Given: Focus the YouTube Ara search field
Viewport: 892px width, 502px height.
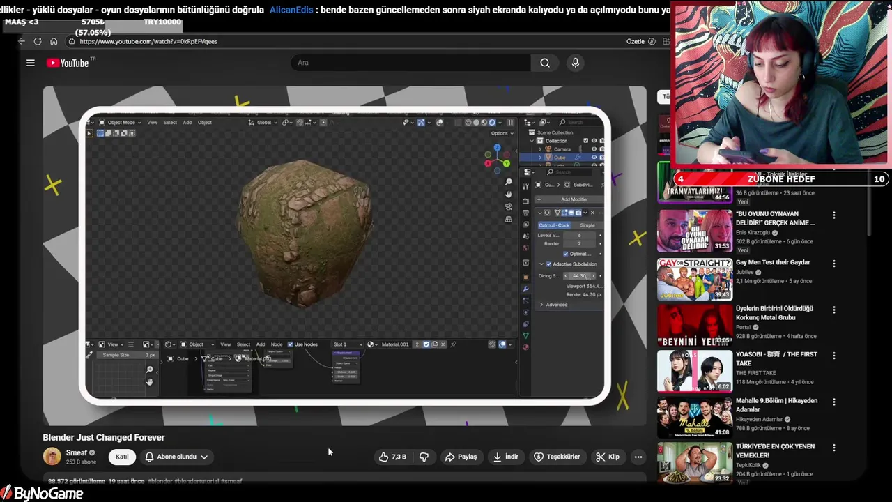Looking at the screenshot, I should 411,63.
